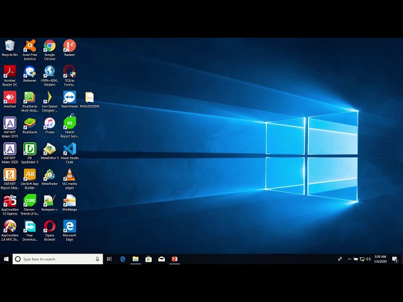Launch Visual Studio Code shortcut
Screen dimensions: 403x302
[x=69, y=153]
